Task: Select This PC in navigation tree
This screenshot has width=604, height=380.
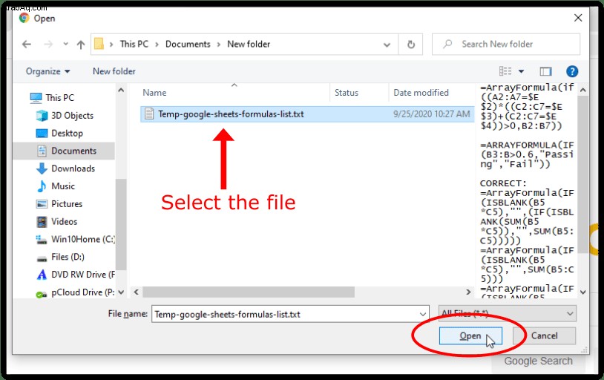Action: (x=59, y=97)
